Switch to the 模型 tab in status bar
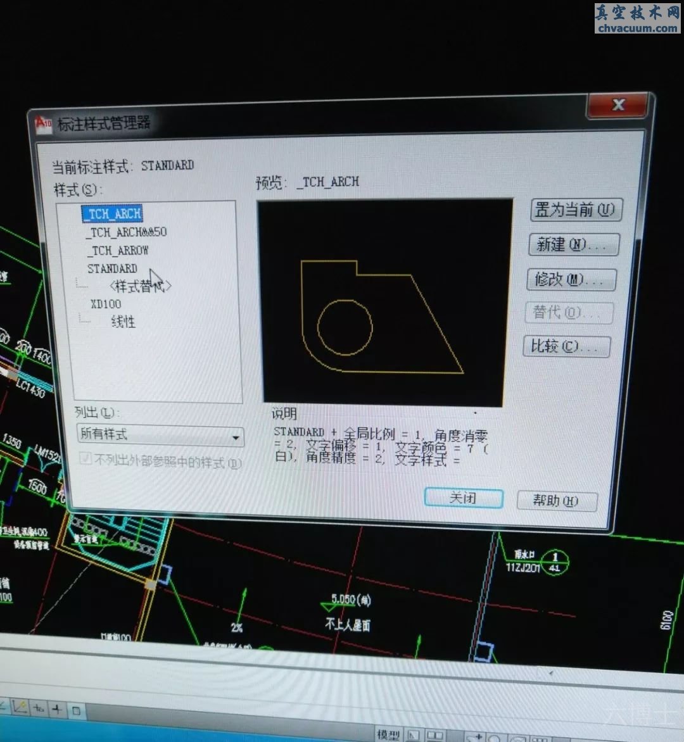 coord(388,734)
